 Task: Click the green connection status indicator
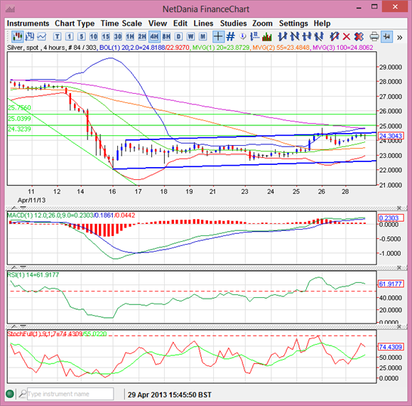pos(10,394)
